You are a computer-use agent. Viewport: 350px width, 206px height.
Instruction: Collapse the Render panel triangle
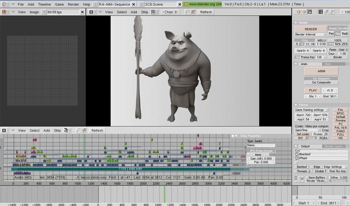(x=296, y=23)
